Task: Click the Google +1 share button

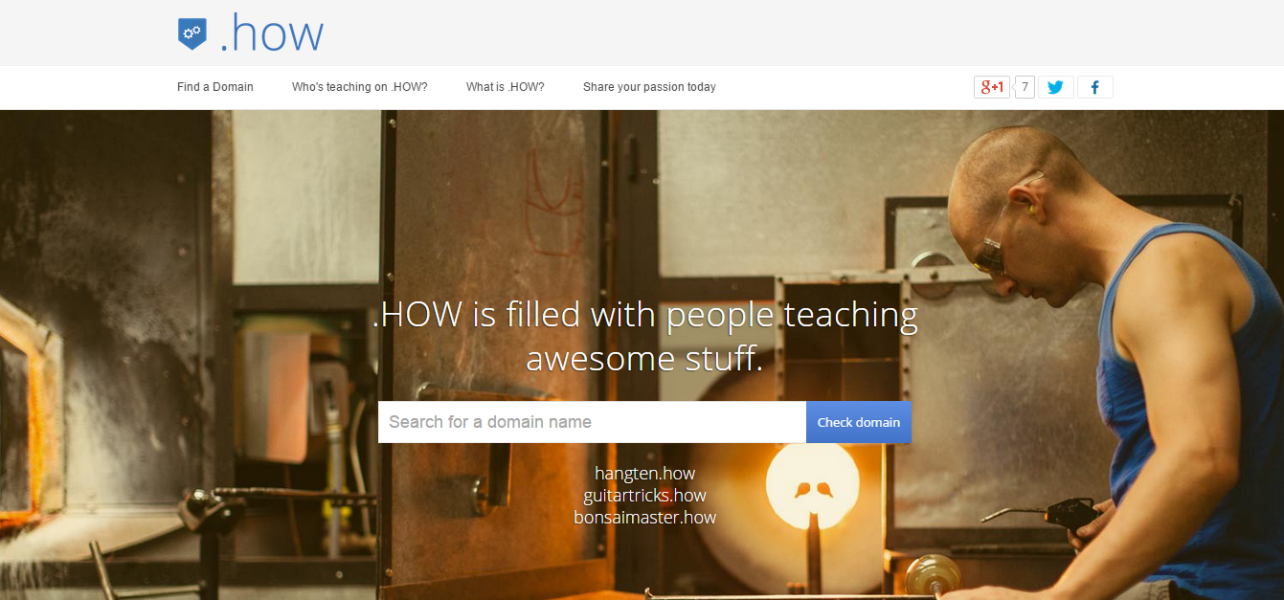Action: (992, 87)
